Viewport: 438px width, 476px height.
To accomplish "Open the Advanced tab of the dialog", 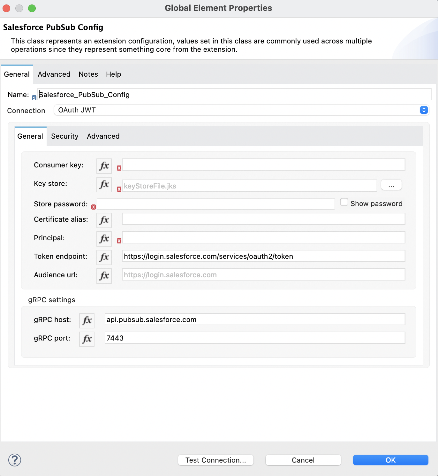I will (54, 74).
